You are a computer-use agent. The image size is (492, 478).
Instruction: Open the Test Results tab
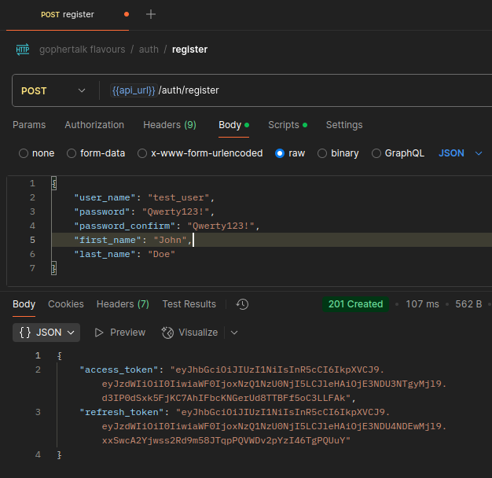(189, 304)
